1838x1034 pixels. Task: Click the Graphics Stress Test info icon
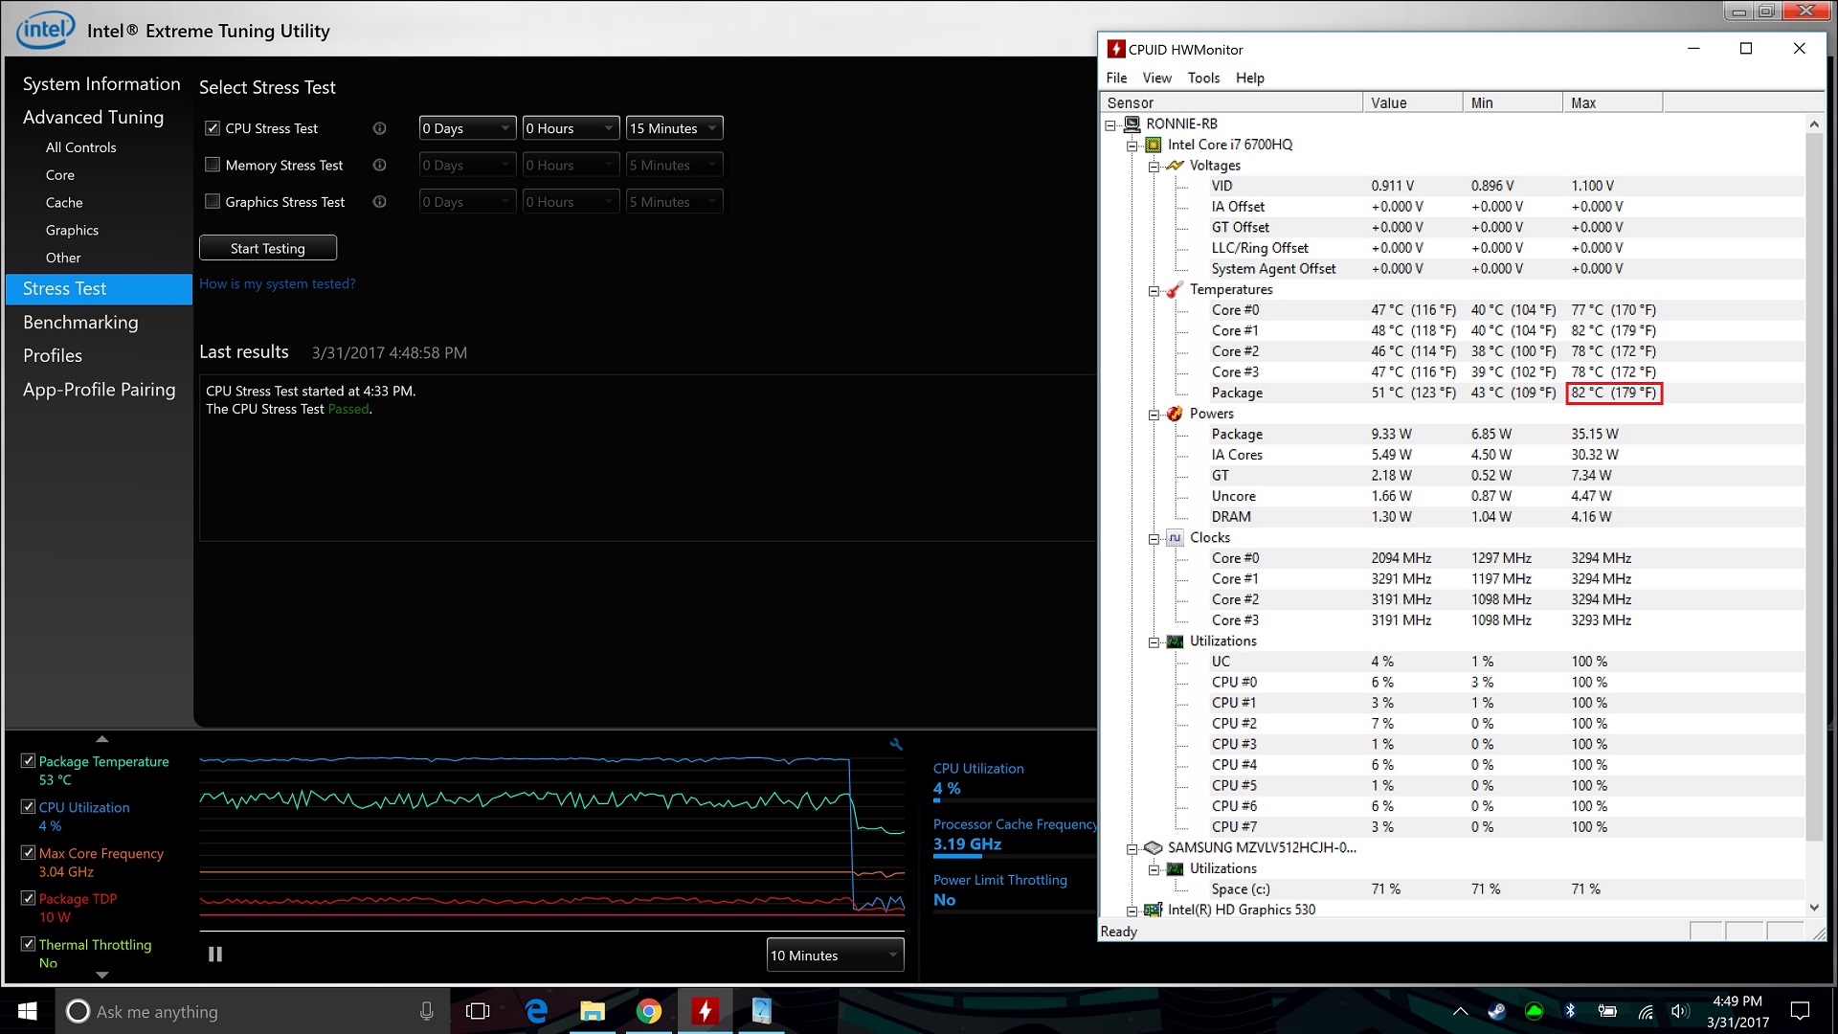tap(379, 202)
